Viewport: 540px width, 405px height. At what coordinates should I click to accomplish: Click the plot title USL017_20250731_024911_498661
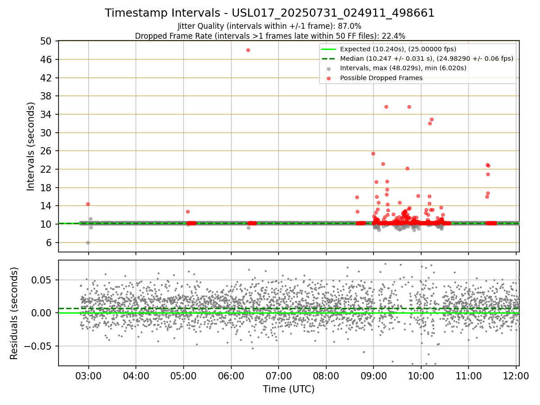[270, 13]
